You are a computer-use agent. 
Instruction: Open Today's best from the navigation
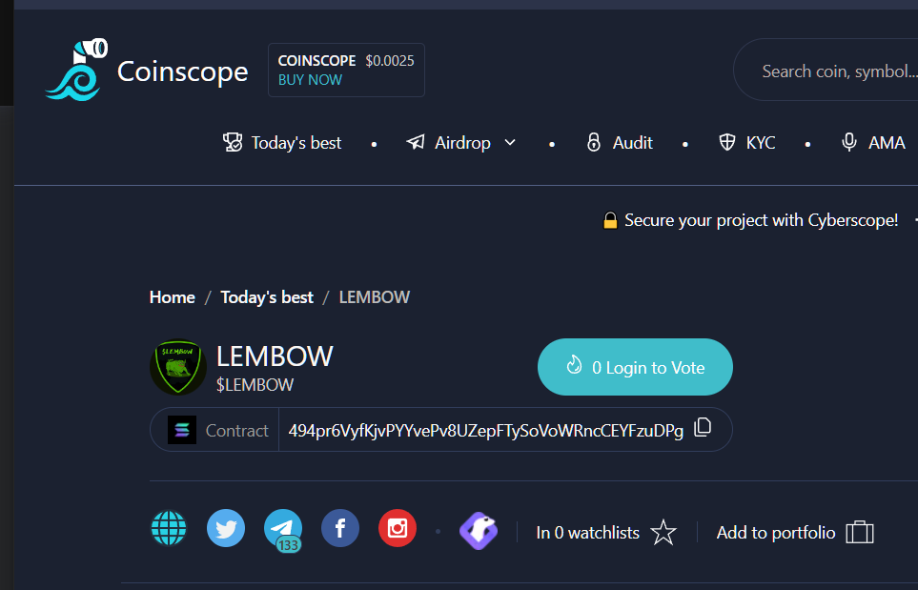pyautogui.click(x=282, y=142)
